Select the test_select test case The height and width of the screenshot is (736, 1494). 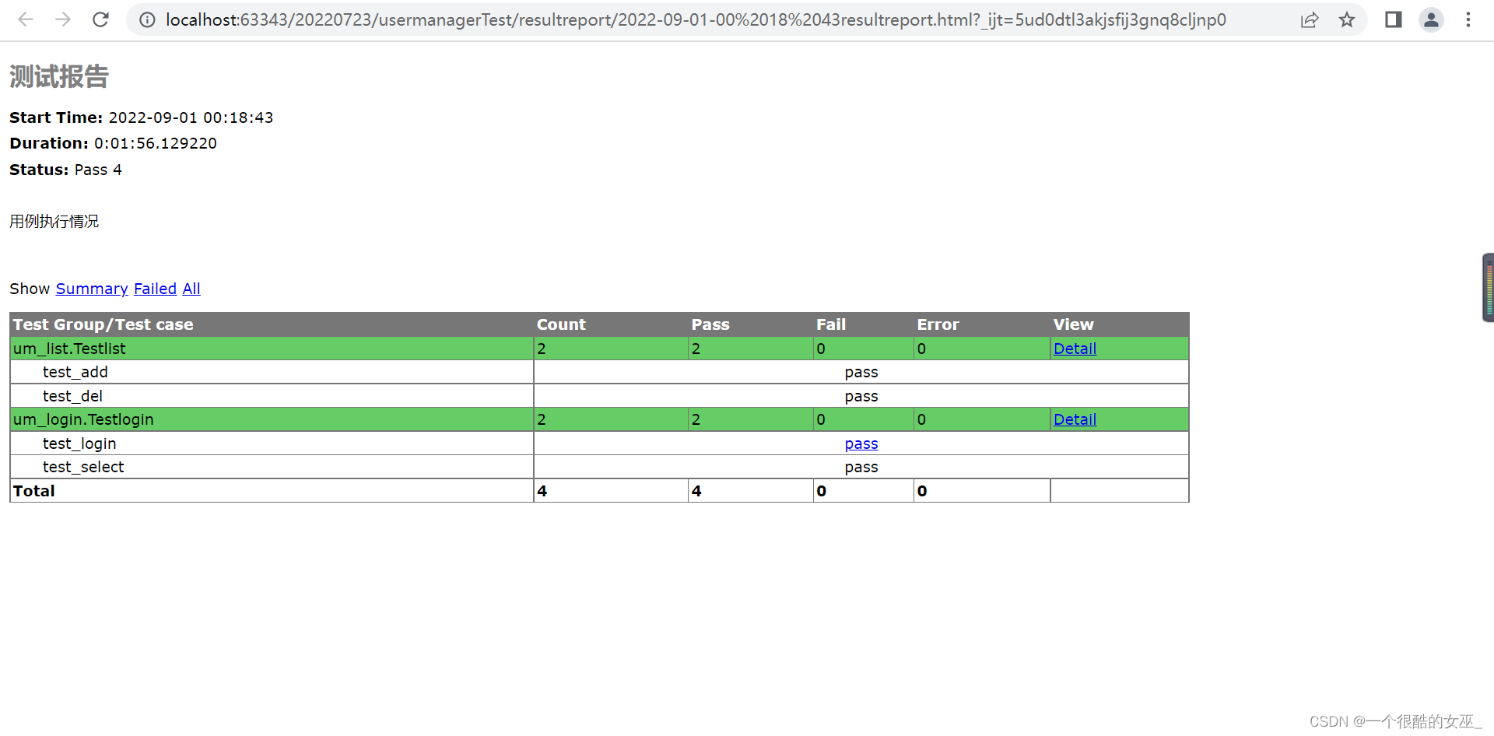[83, 467]
